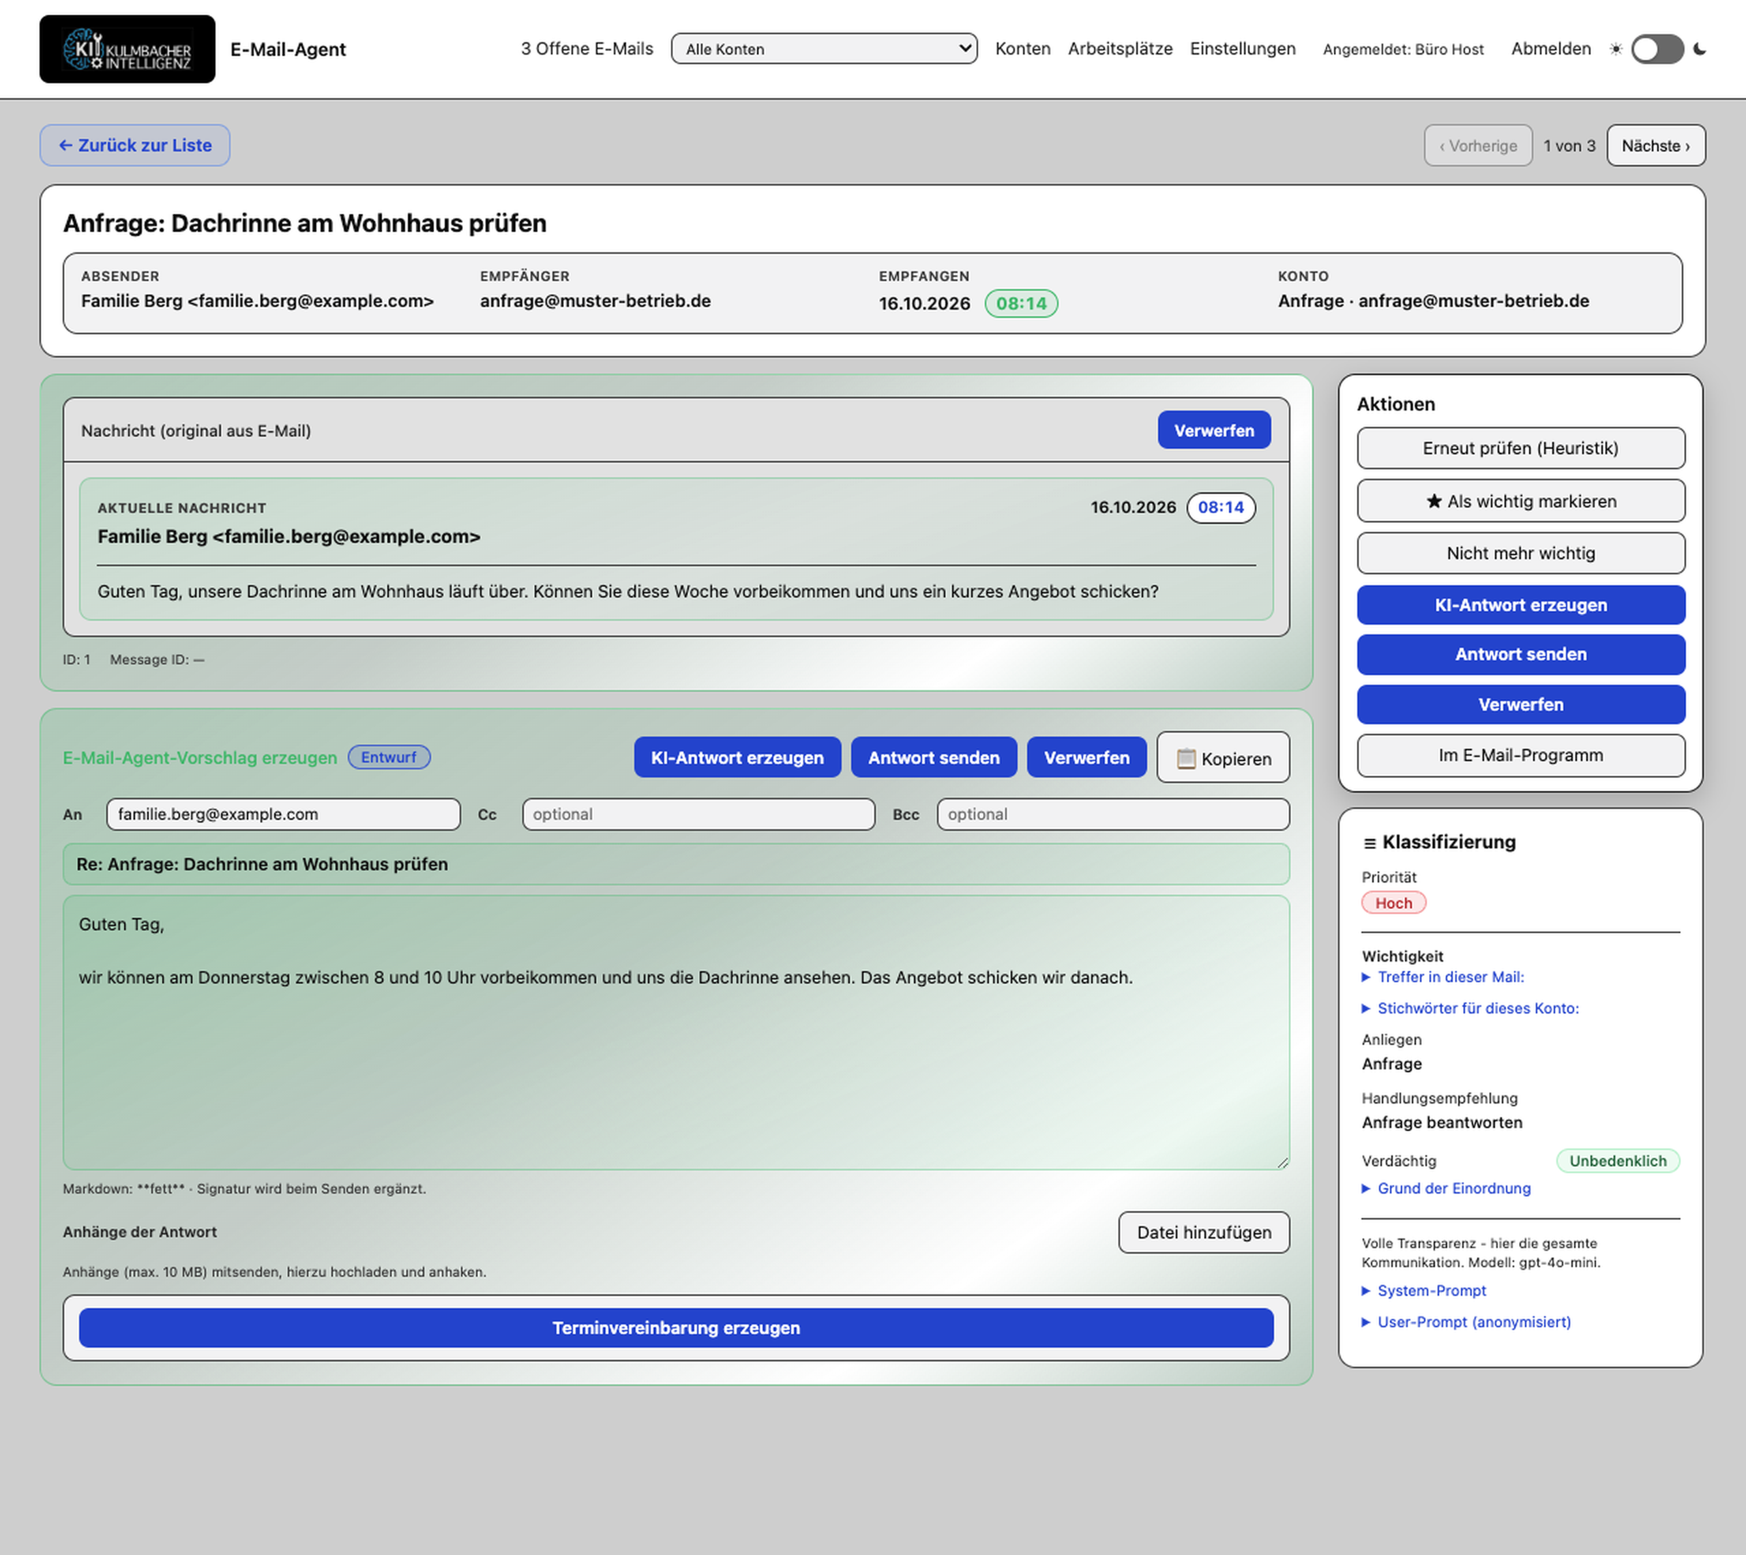1746x1555 pixels.
Task: Click the An recipient address field
Action: pos(283,814)
